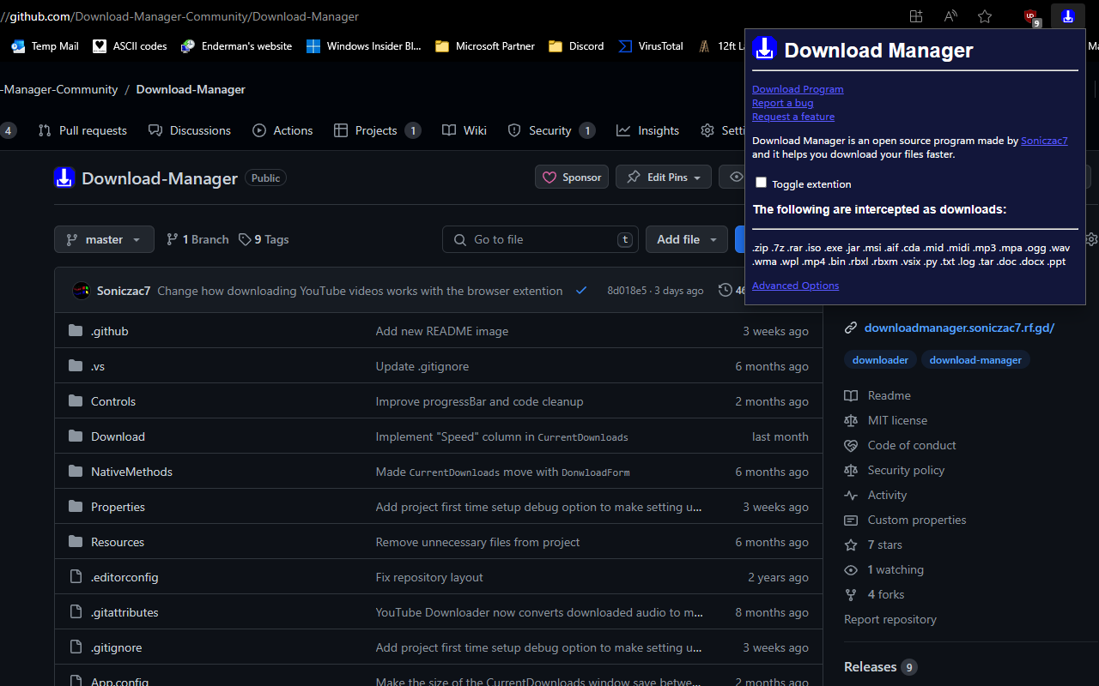Open the Windows Insider bookmark
The image size is (1099, 686).
(363, 46)
